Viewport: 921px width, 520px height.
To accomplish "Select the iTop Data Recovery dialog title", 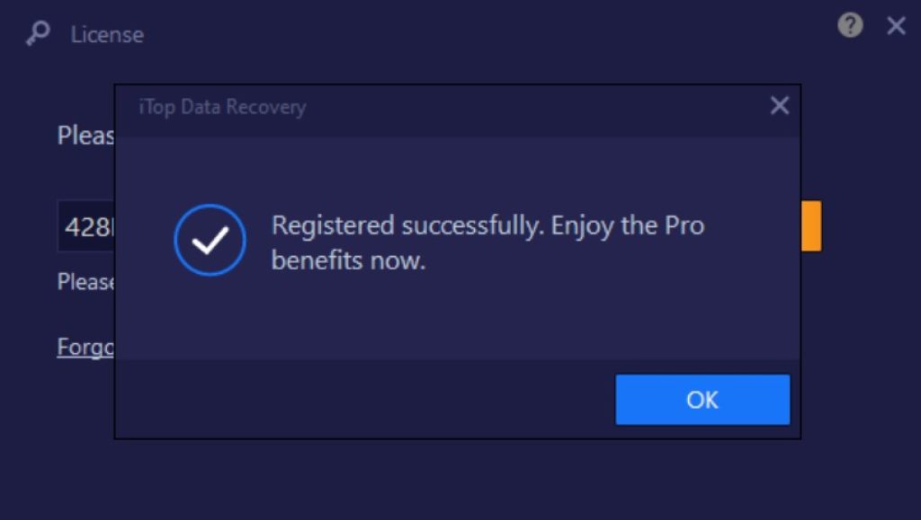I will tap(220, 106).
